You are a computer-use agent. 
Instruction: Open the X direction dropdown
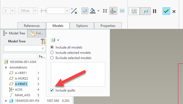coord(12,11)
